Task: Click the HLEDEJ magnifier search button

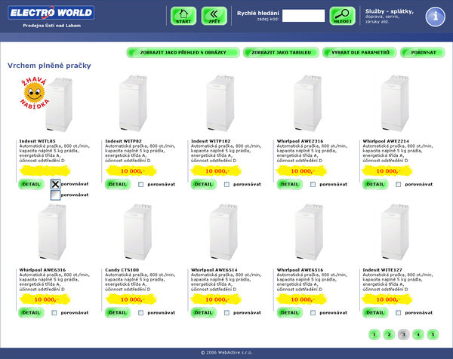Action: click(342, 16)
